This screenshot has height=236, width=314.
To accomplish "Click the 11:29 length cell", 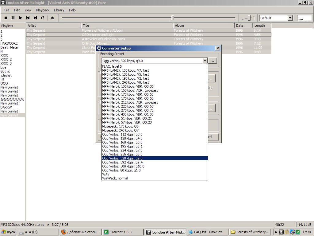I will click(258, 48).
